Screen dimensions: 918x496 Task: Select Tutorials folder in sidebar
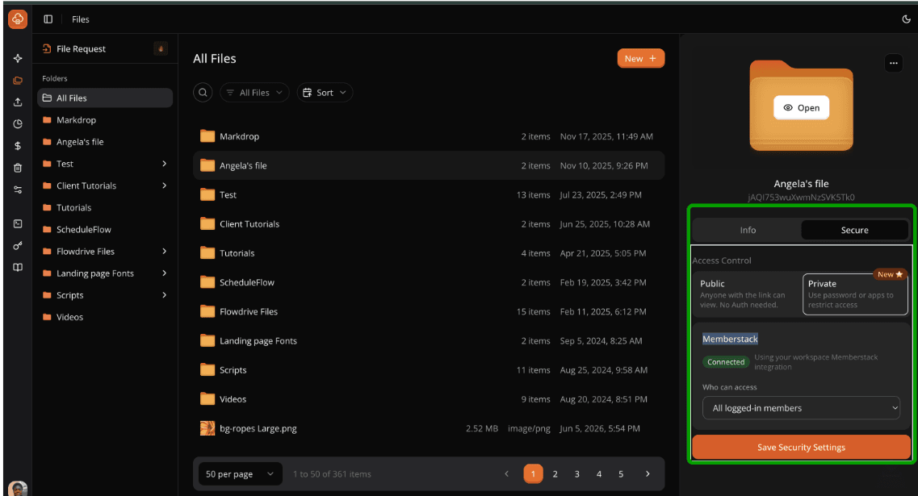pos(105,207)
